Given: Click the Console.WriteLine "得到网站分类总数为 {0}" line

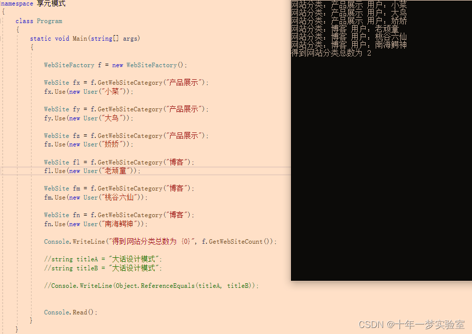Looking at the screenshot, I should click(x=161, y=241).
